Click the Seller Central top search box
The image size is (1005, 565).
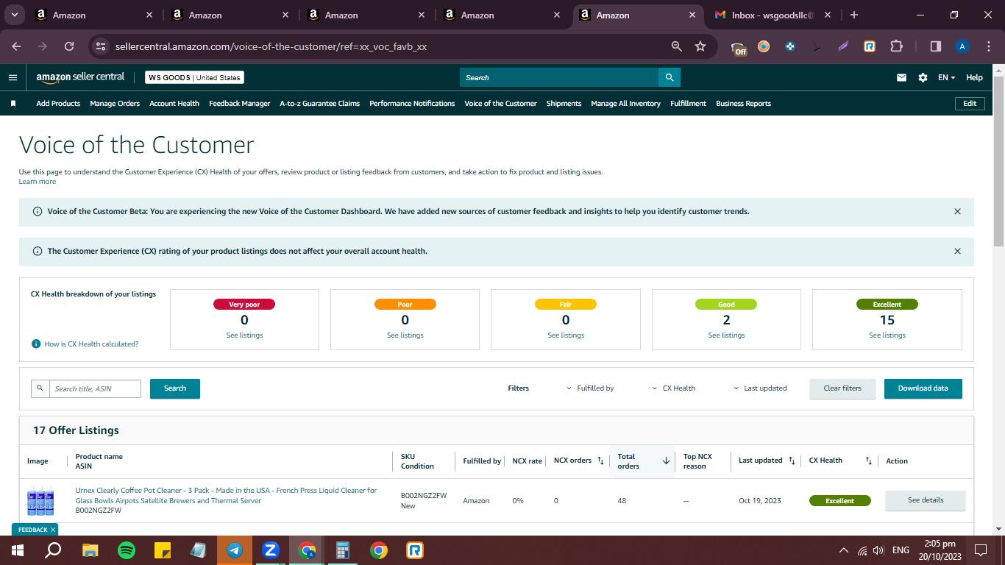(x=559, y=77)
